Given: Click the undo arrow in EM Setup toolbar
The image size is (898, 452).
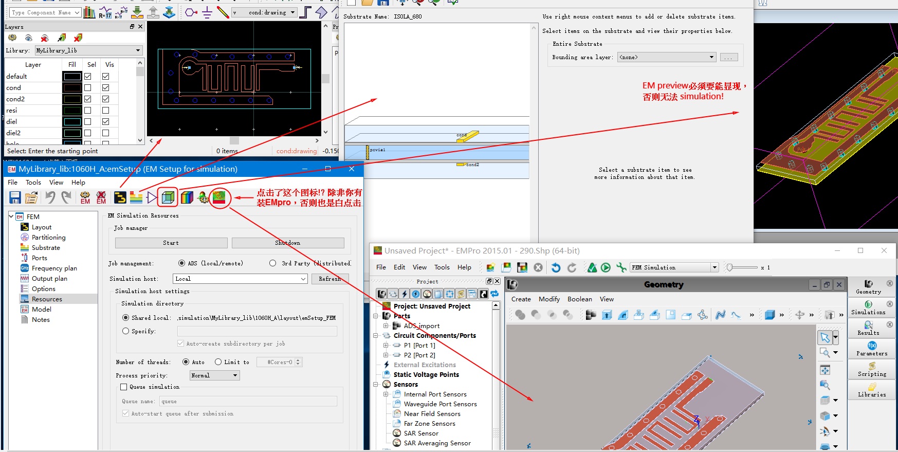Looking at the screenshot, I should [50, 197].
